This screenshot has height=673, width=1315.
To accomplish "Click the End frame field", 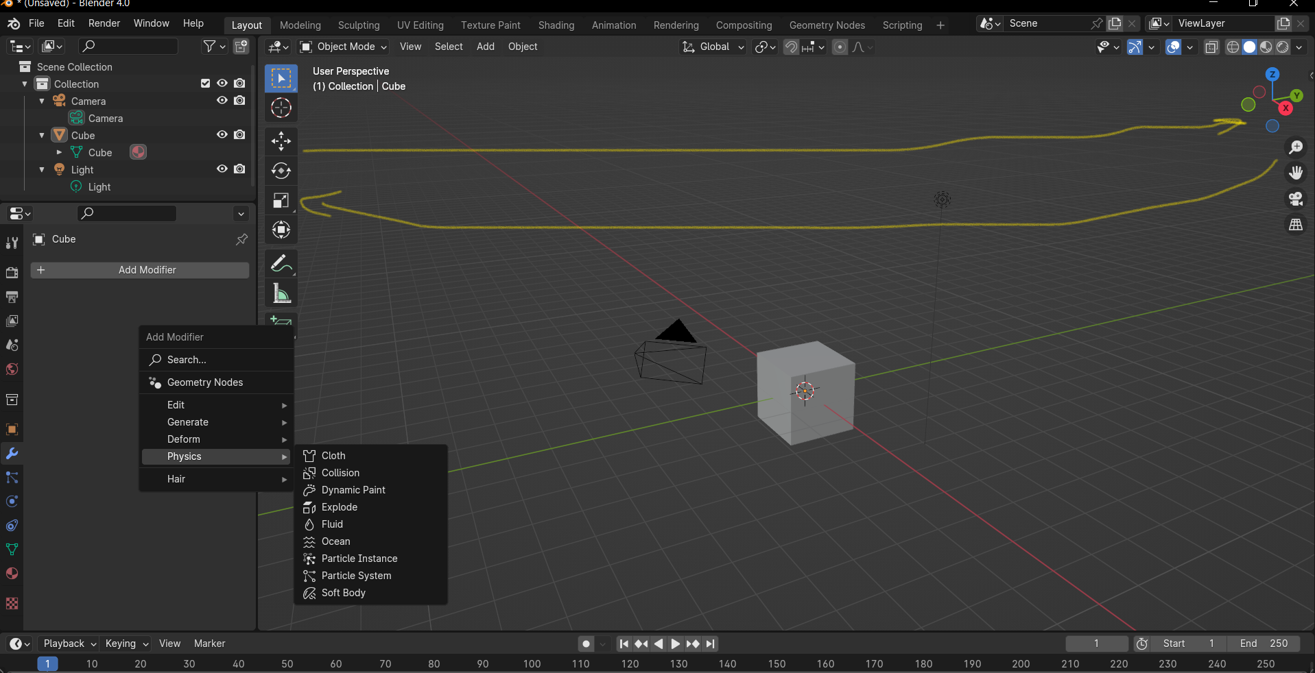I will [1264, 644].
